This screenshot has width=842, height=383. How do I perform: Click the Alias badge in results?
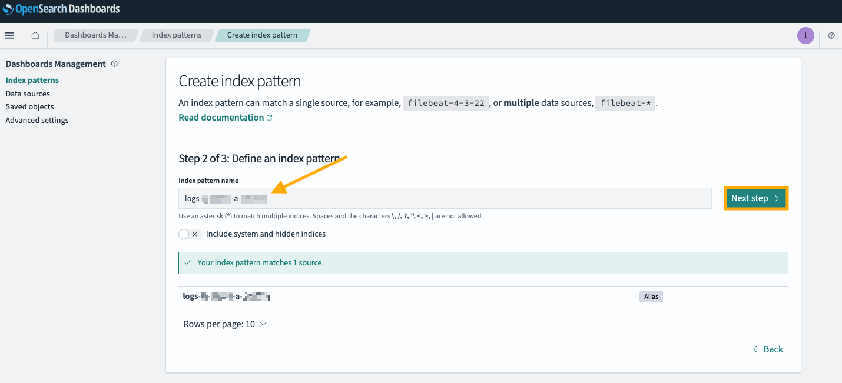click(x=651, y=297)
